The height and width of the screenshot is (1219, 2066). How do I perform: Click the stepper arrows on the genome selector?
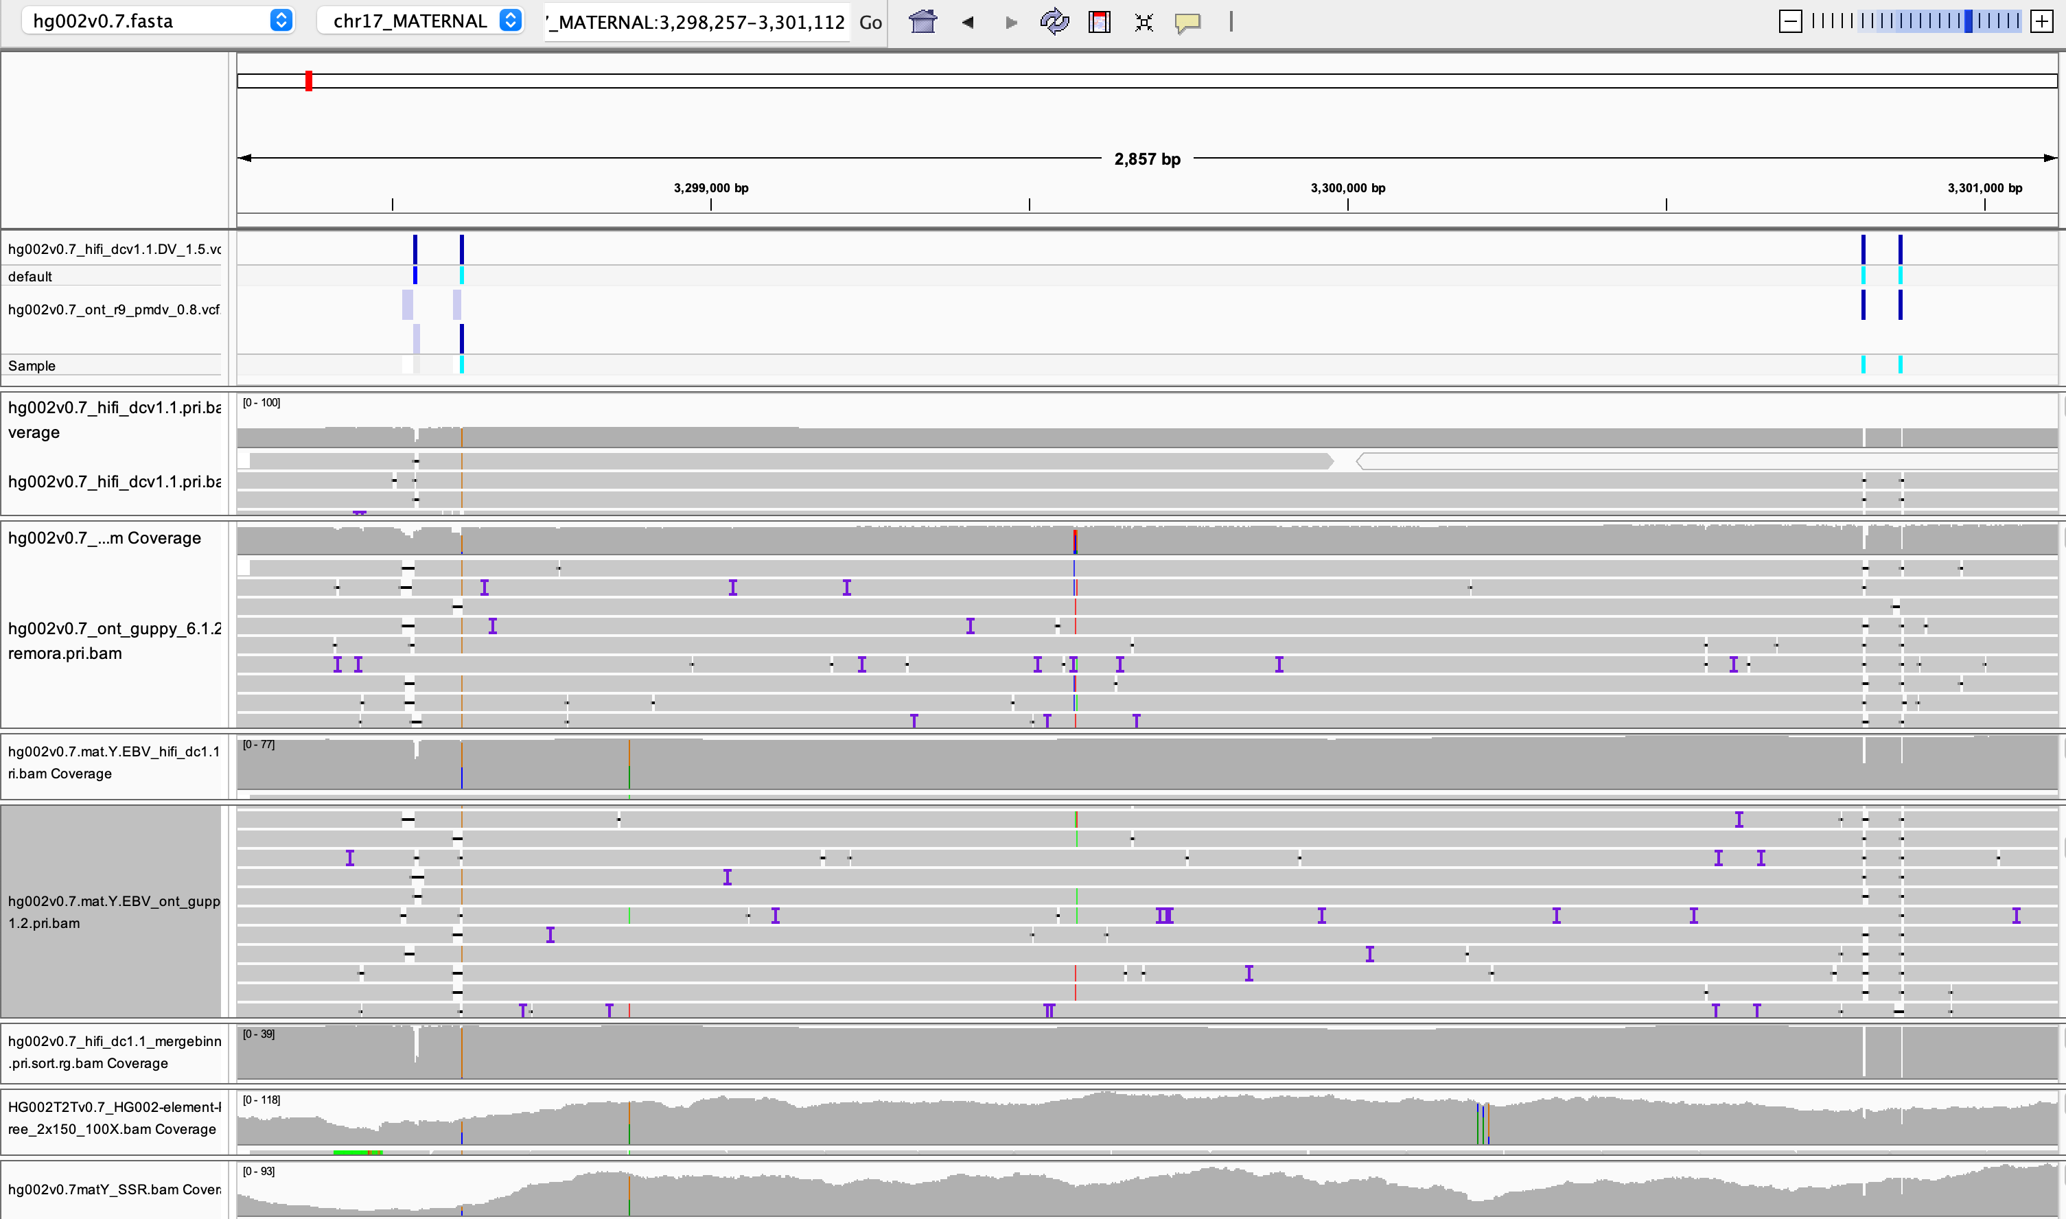[281, 21]
